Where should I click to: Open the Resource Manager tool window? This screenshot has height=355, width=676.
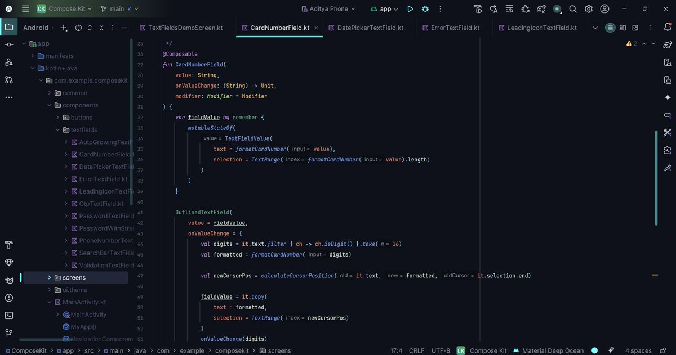[x=9, y=62]
